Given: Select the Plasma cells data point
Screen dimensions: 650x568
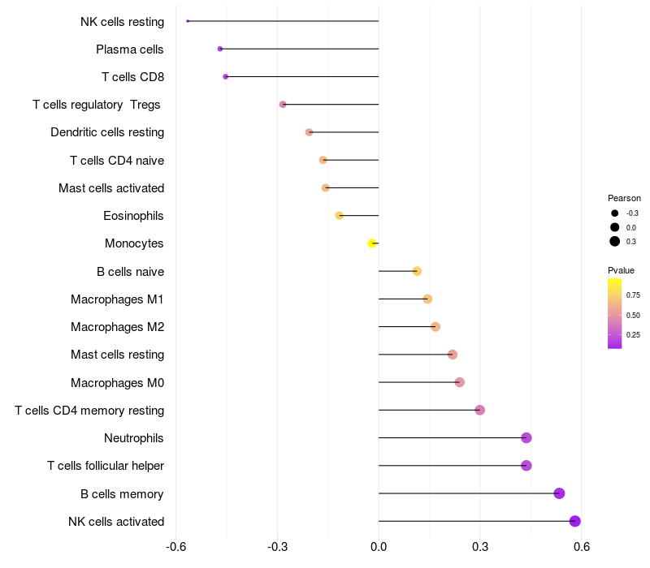Looking at the screenshot, I should pyautogui.click(x=220, y=49).
